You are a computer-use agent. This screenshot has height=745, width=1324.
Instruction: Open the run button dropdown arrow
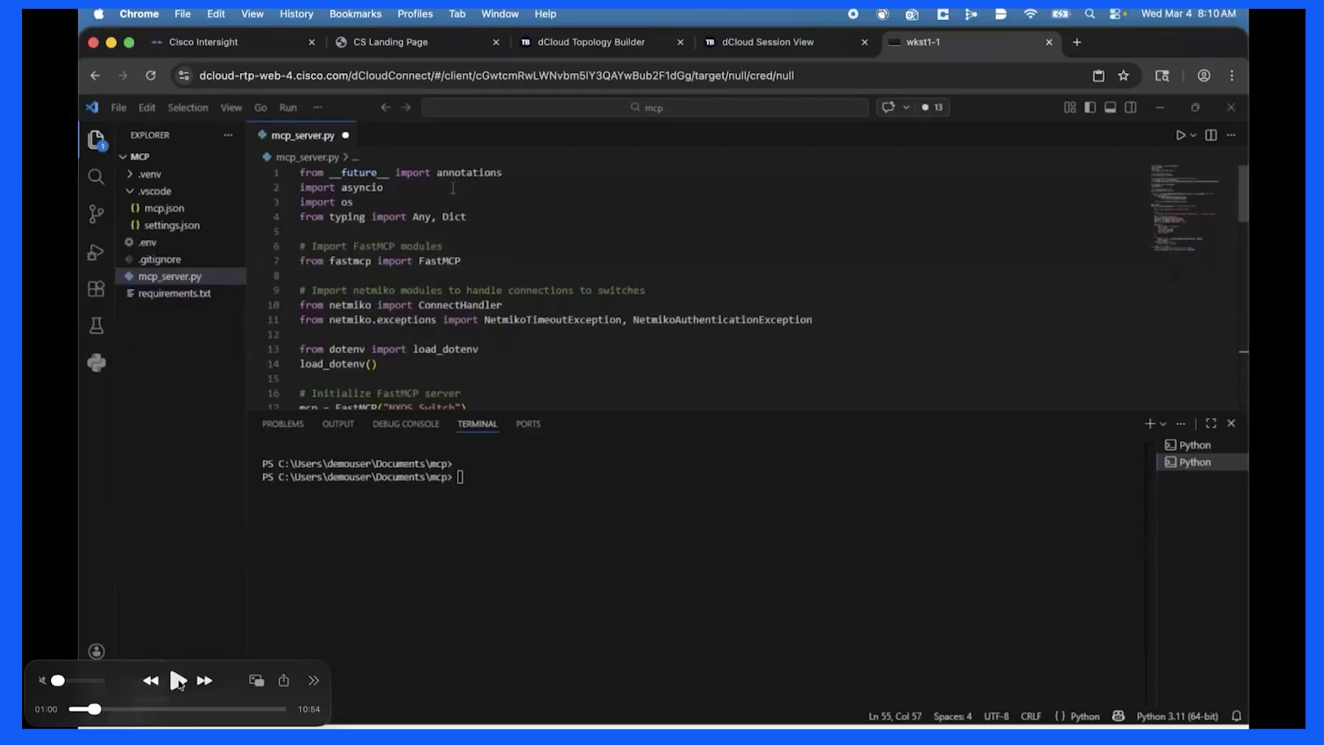click(1193, 135)
